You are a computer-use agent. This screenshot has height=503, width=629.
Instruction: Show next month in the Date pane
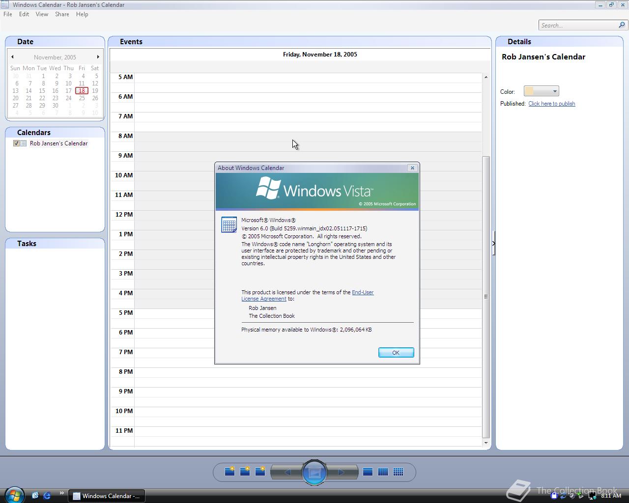[x=98, y=57]
